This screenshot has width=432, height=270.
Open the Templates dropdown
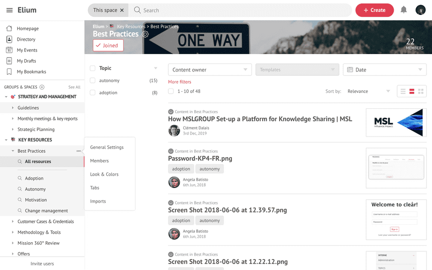coord(297,69)
